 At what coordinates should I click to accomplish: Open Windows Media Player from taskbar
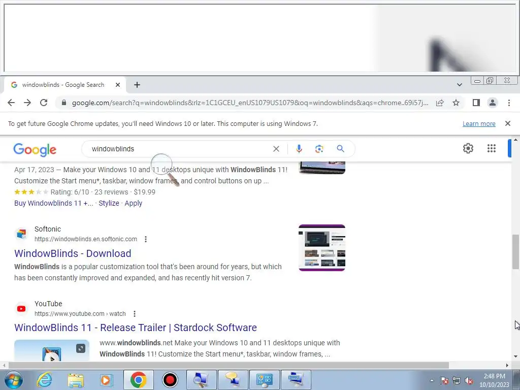pyautogui.click(x=107, y=380)
